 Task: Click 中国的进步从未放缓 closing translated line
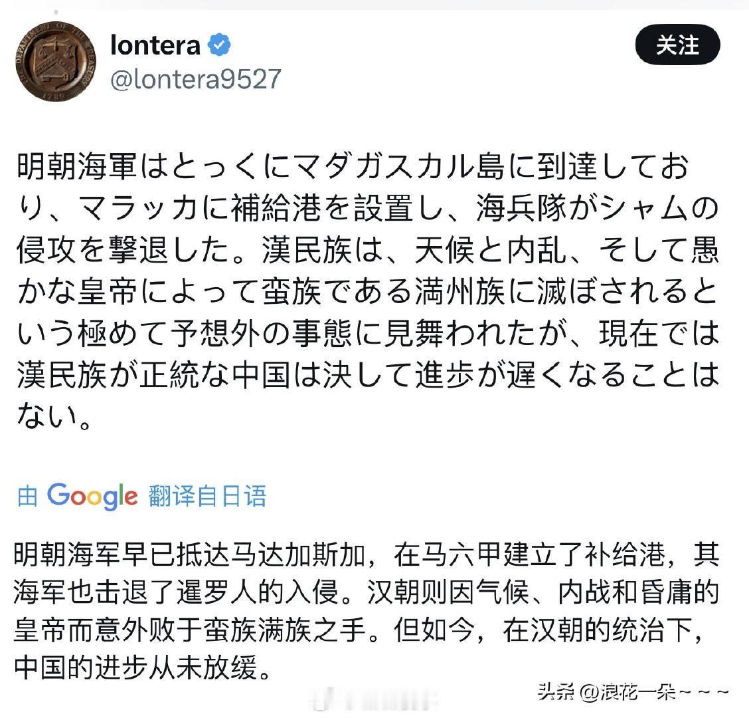pos(136,667)
